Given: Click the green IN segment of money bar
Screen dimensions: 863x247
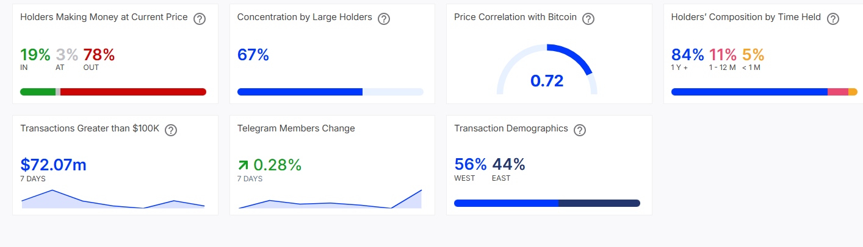Looking at the screenshot, I should click(38, 92).
